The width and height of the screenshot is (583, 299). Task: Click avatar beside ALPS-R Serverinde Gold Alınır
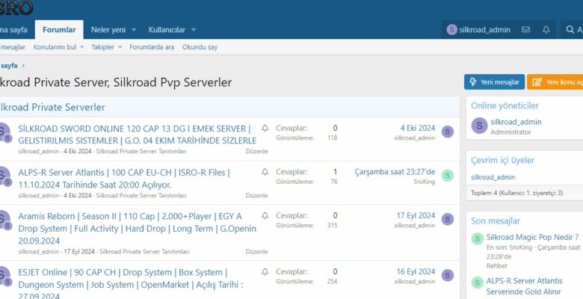[x=477, y=283]
